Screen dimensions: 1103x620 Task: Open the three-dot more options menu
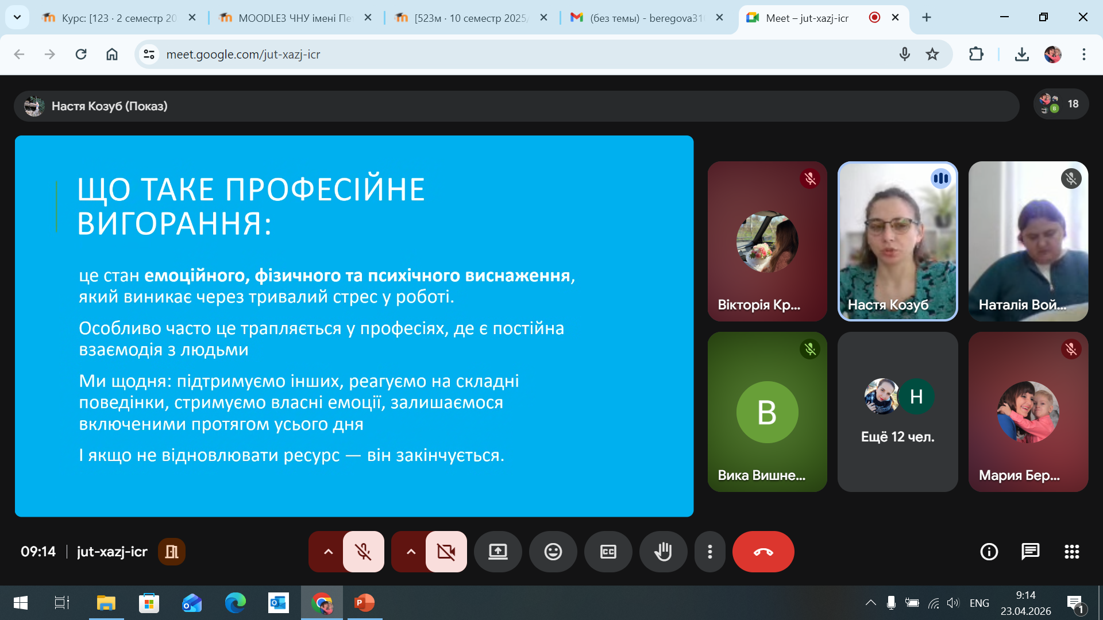pyautogui.click(x=710, y=552)
